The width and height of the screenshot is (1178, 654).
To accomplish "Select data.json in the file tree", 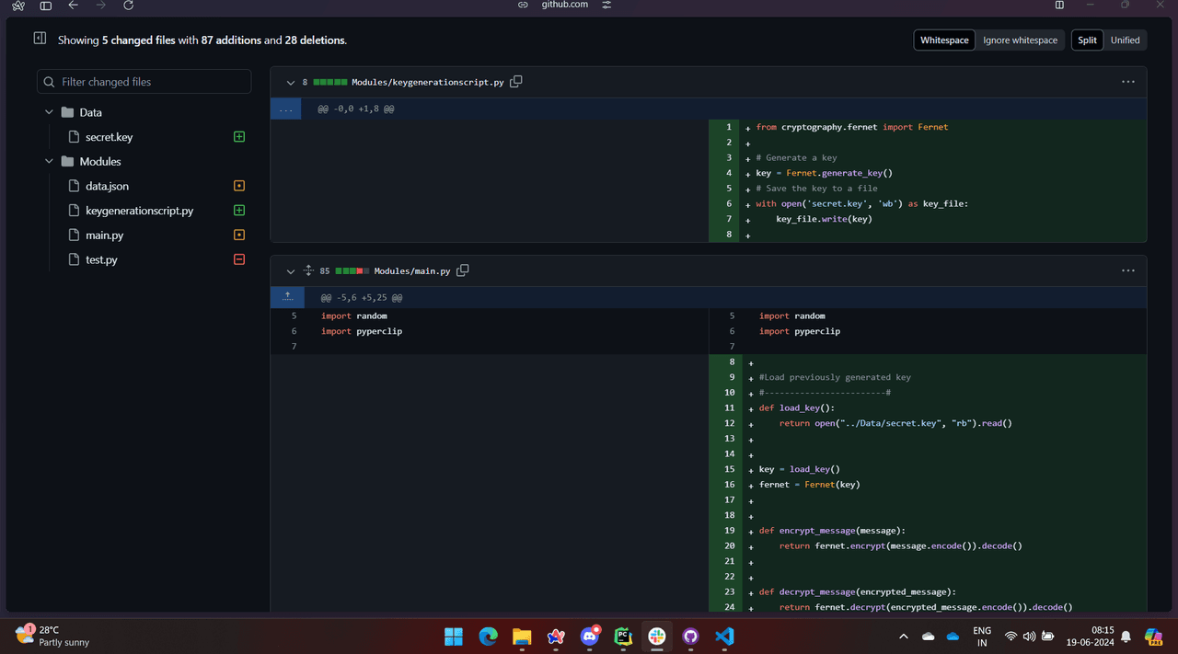I will [x=107, y=186].
